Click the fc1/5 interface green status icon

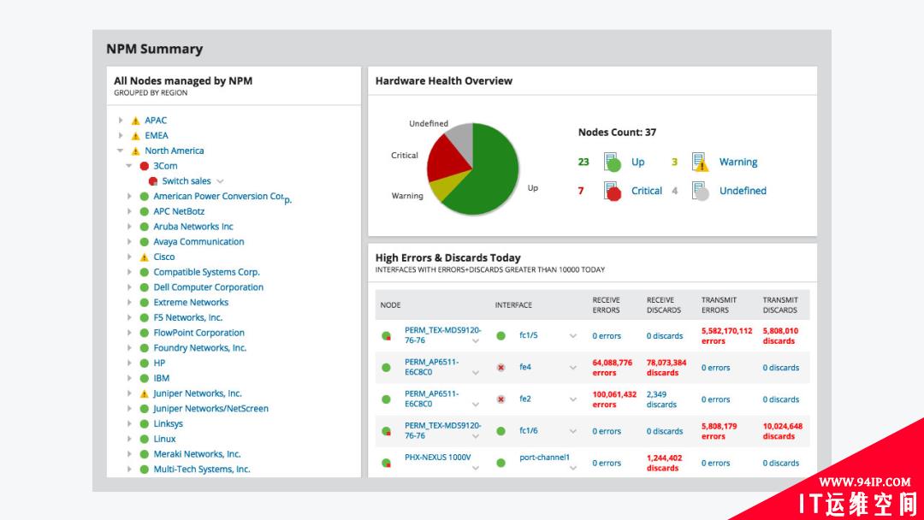pyautogui.click(x=500, y=335)
